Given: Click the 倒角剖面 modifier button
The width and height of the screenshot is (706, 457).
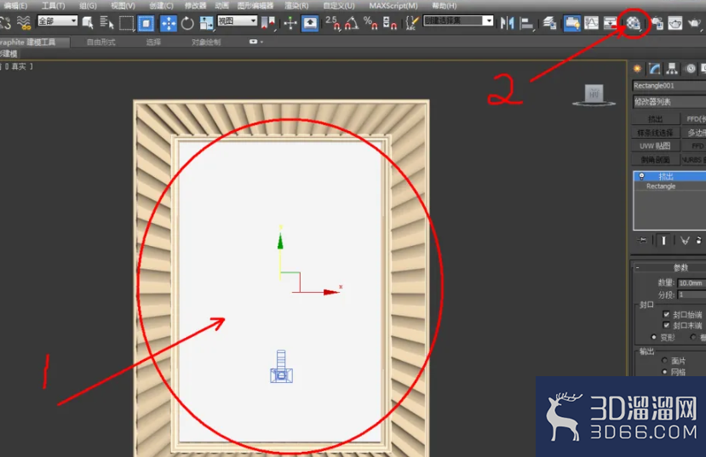Looking at the screenshot, I should (x=656, y=160).
